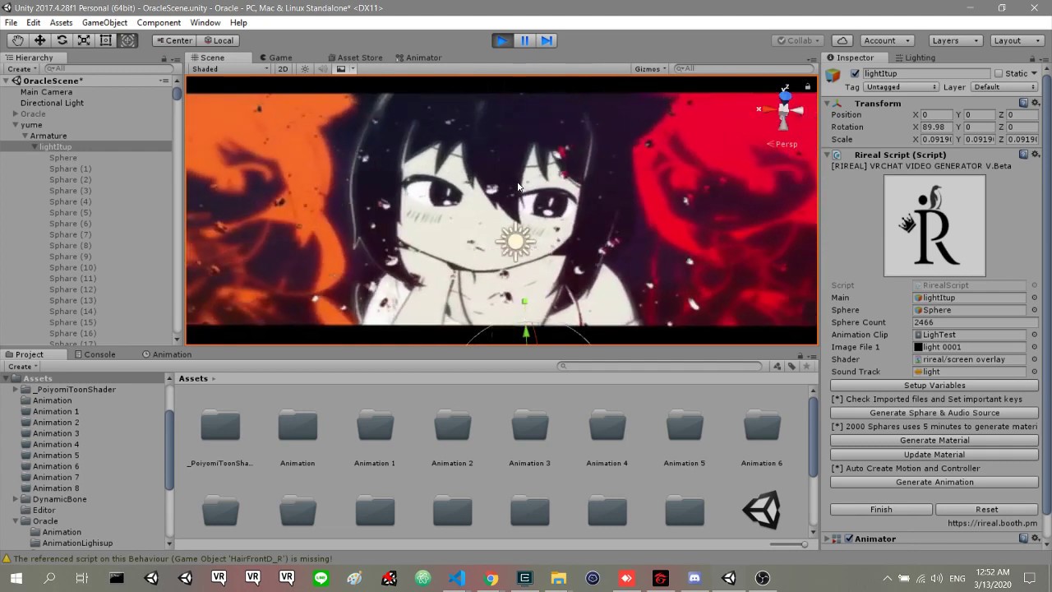Open the Shaded draw mode dropdown
This screenshot has height=592, width=1052.
coord(229,69)
